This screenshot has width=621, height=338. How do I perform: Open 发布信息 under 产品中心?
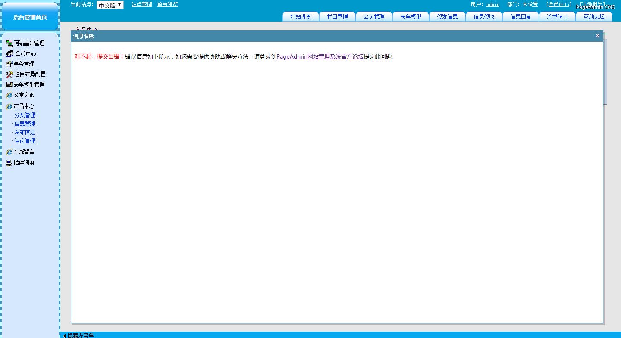click(x=25, y=132)
